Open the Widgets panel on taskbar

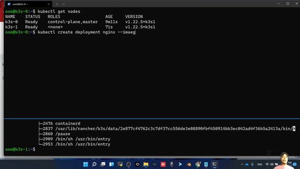[x=112, y=164]
